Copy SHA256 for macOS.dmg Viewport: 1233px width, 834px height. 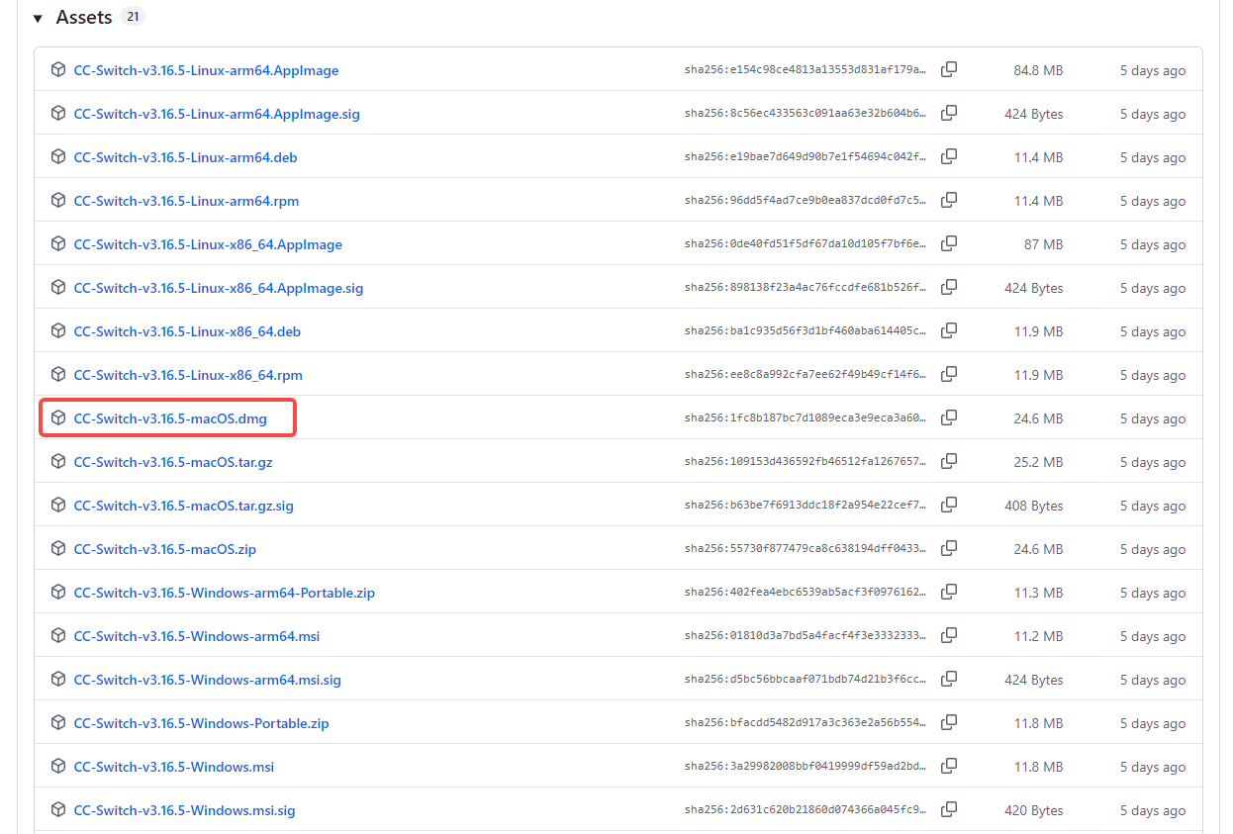pos(949,418)
